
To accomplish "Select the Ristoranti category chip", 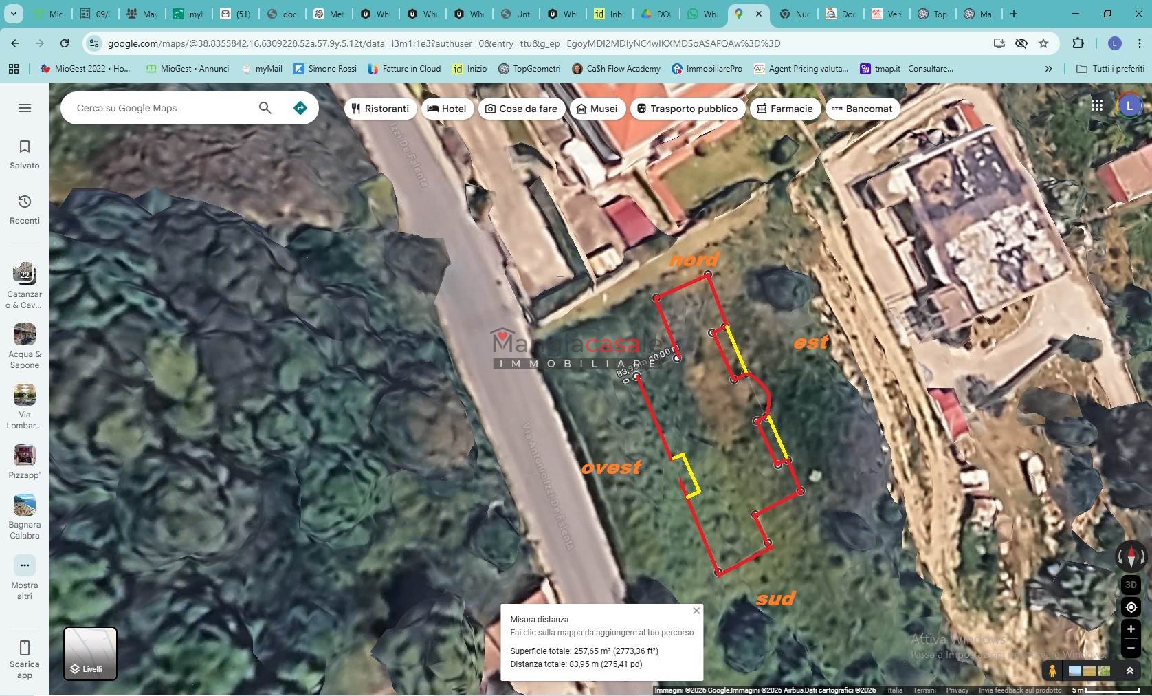I will (380, 109).
